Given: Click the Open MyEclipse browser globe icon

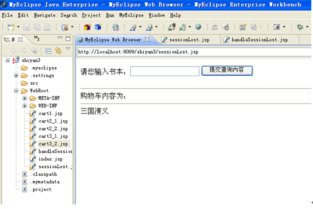Looking at the screenshot, I should tap(198, 27).
